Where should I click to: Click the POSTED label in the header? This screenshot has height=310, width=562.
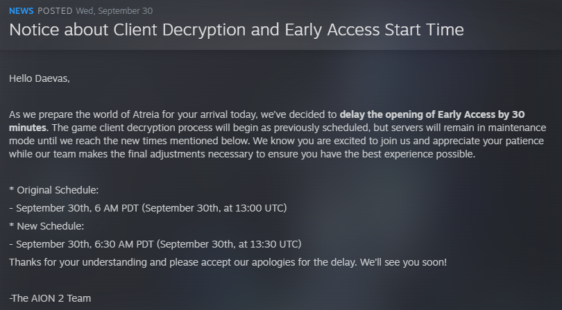pyautogui.click(x=55, y=11)
